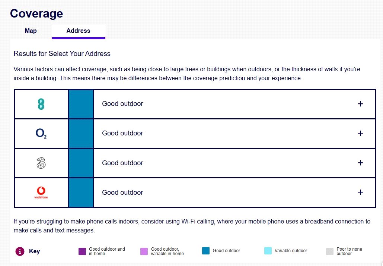
Task: Click the EE network logo
Action: click(41, 104)
